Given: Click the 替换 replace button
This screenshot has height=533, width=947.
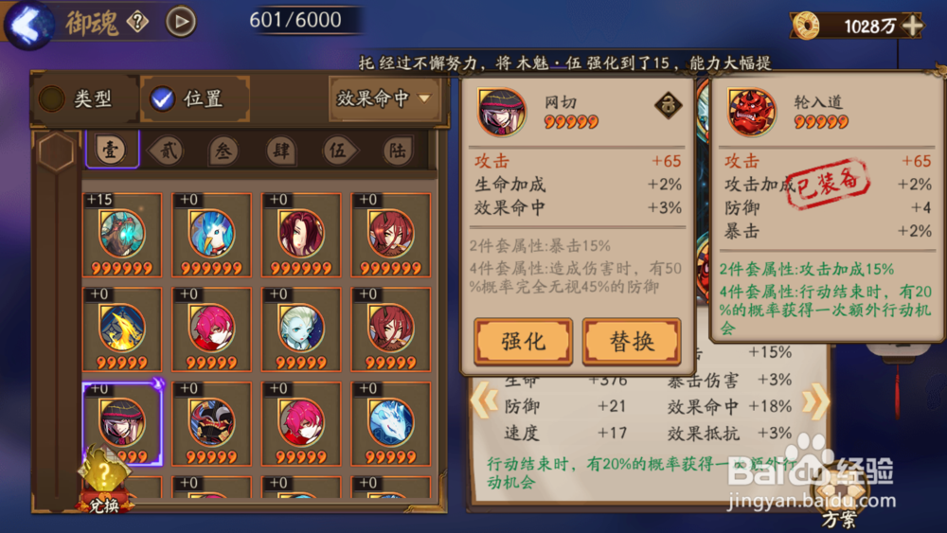Looking at the screenshot, I should [632, 342].
